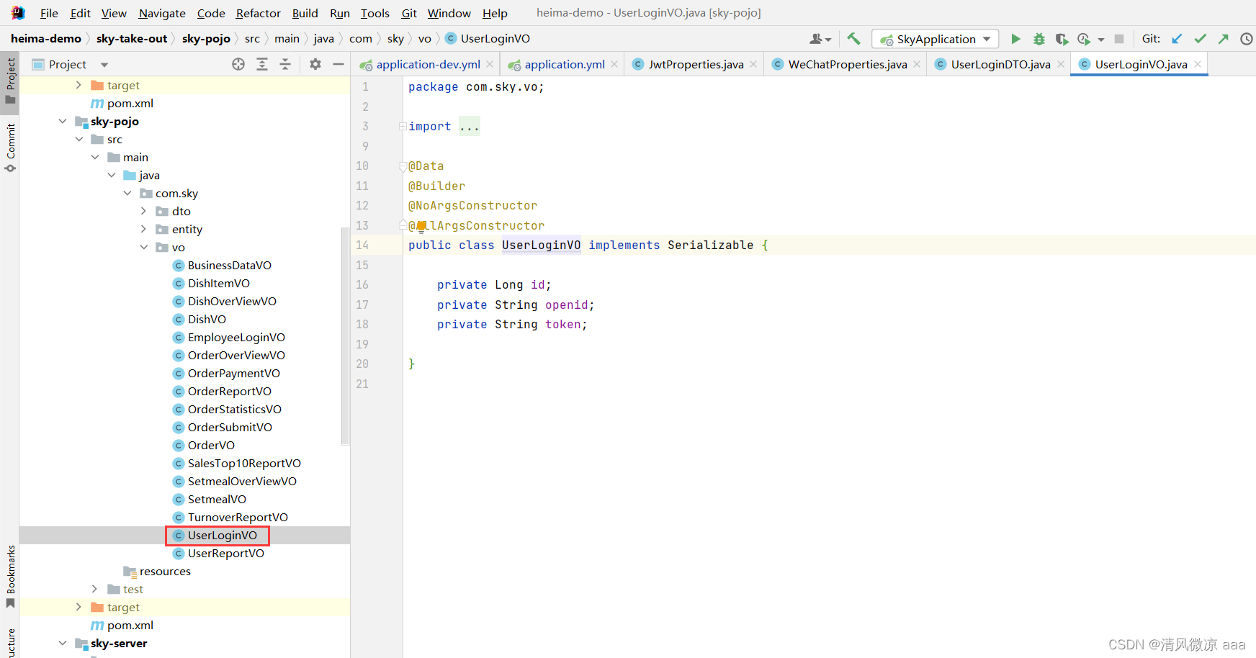This screenshot has height=658, width=1256.
Task: Click the Build project hammer icon
Action: pyautogui.click(x=853, y=39)
